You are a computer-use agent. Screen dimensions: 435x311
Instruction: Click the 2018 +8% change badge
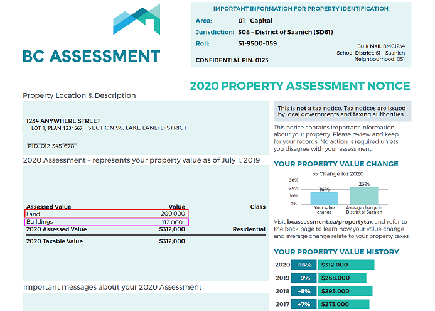pos(304,291)
